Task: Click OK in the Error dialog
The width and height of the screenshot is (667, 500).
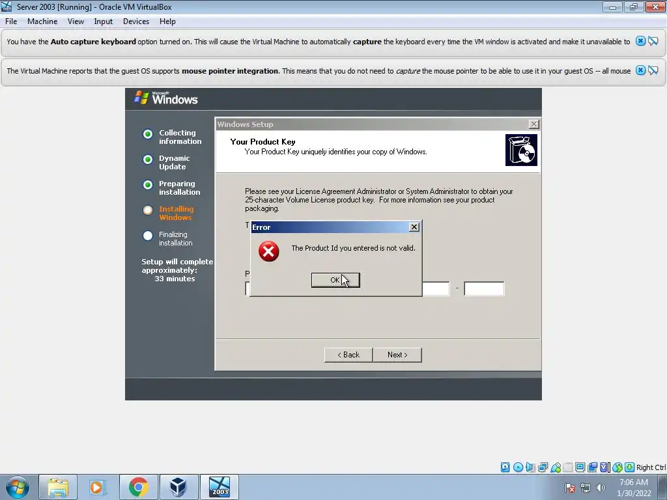Action: click(335, 280)
